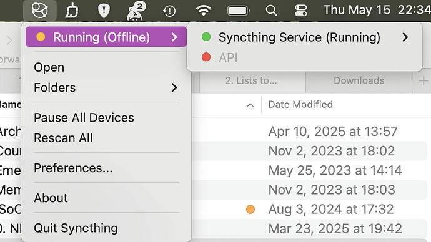The height and width of the screenshot is (242, 431).
Task: Open Control Center
Action: coord(300,11)
